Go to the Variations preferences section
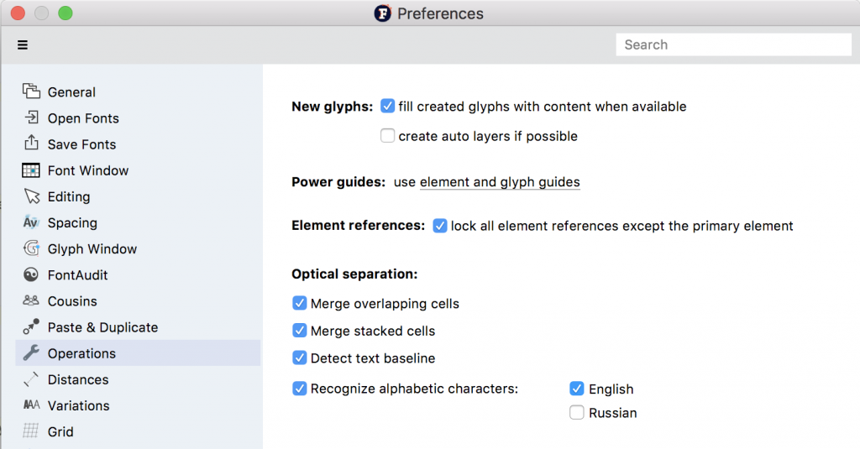 tap(78, 405)
